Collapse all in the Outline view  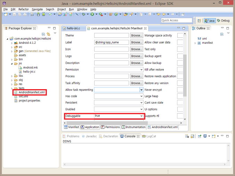pos(222,34)
